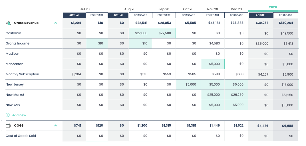Select the Aug 20 ACTUAL column header

coord(118,15)
